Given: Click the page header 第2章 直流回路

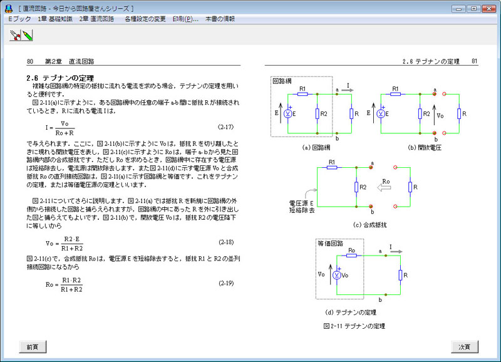Looking at the screenshot, I should 70,61.
